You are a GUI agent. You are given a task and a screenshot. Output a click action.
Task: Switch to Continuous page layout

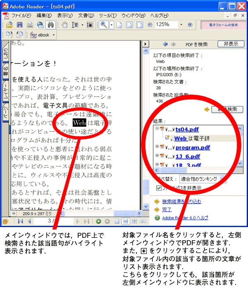[x=126, y=221]
